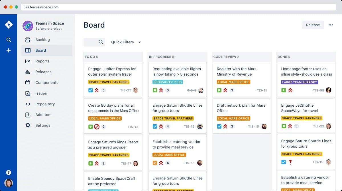Open the Teams in Space project link
Image resolution: width=342 pixels, height=191 pixels.
50,23
